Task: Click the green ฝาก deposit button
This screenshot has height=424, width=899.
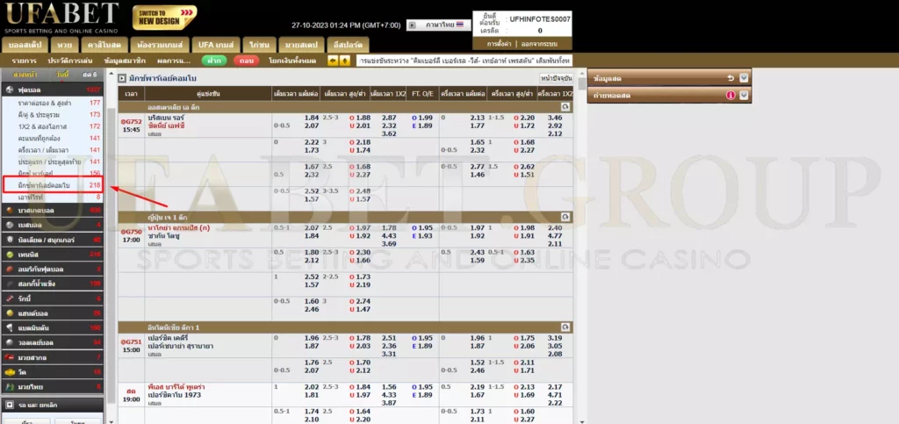Action: click(x=213, y=61)
